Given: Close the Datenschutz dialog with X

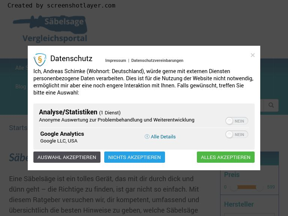Looking at the screenshot, I should [252, 55].
